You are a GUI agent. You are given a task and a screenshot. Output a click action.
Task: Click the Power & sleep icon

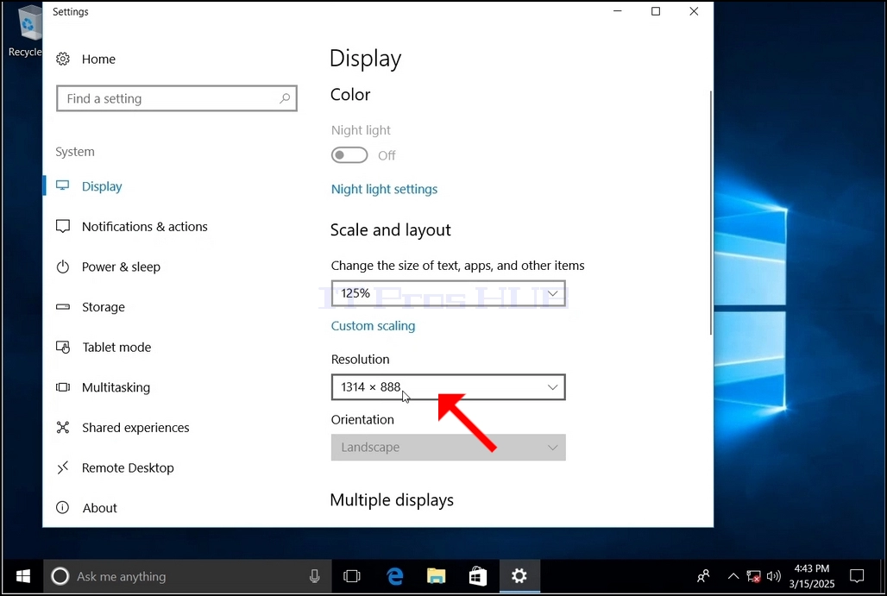pos(63,267)
